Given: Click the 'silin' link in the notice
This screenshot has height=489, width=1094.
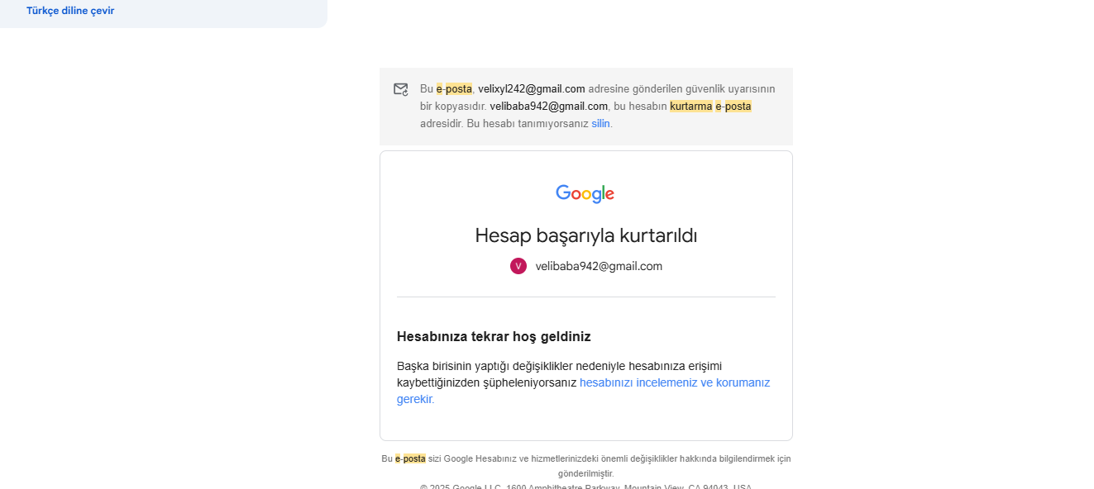Looking at the screenshot, I should click(600, 124).
